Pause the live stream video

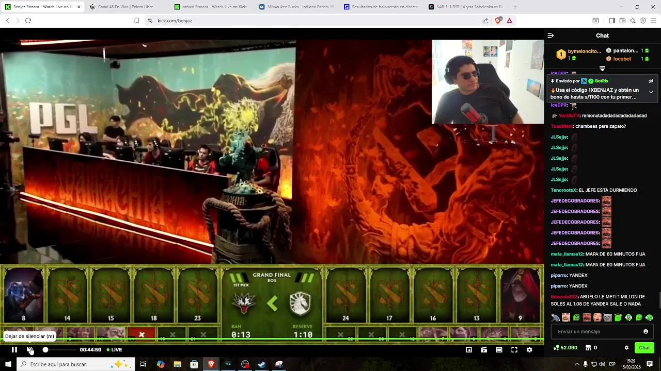[x=14, y=350]
